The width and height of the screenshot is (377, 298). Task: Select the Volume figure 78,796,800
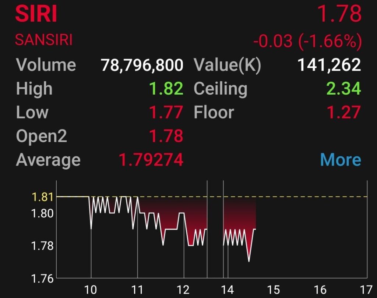[142, 65]
